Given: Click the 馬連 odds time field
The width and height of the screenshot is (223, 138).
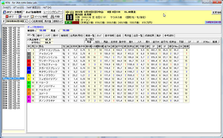Looking at the screenshot, I should (x=66, y=30).
